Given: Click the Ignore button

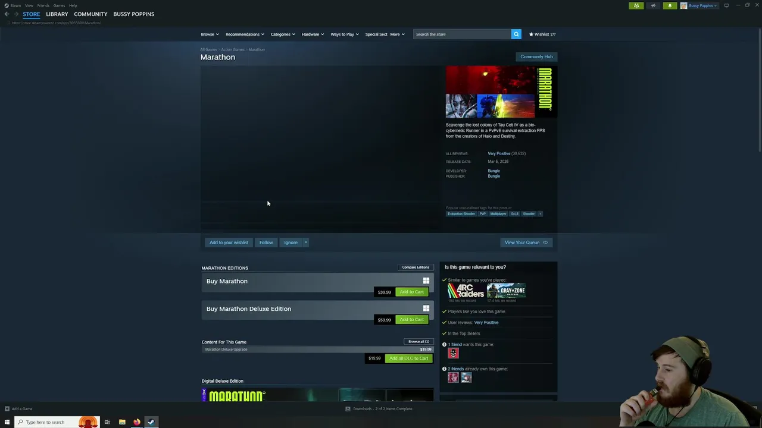Looking at the screenshot, I should 291,242.
